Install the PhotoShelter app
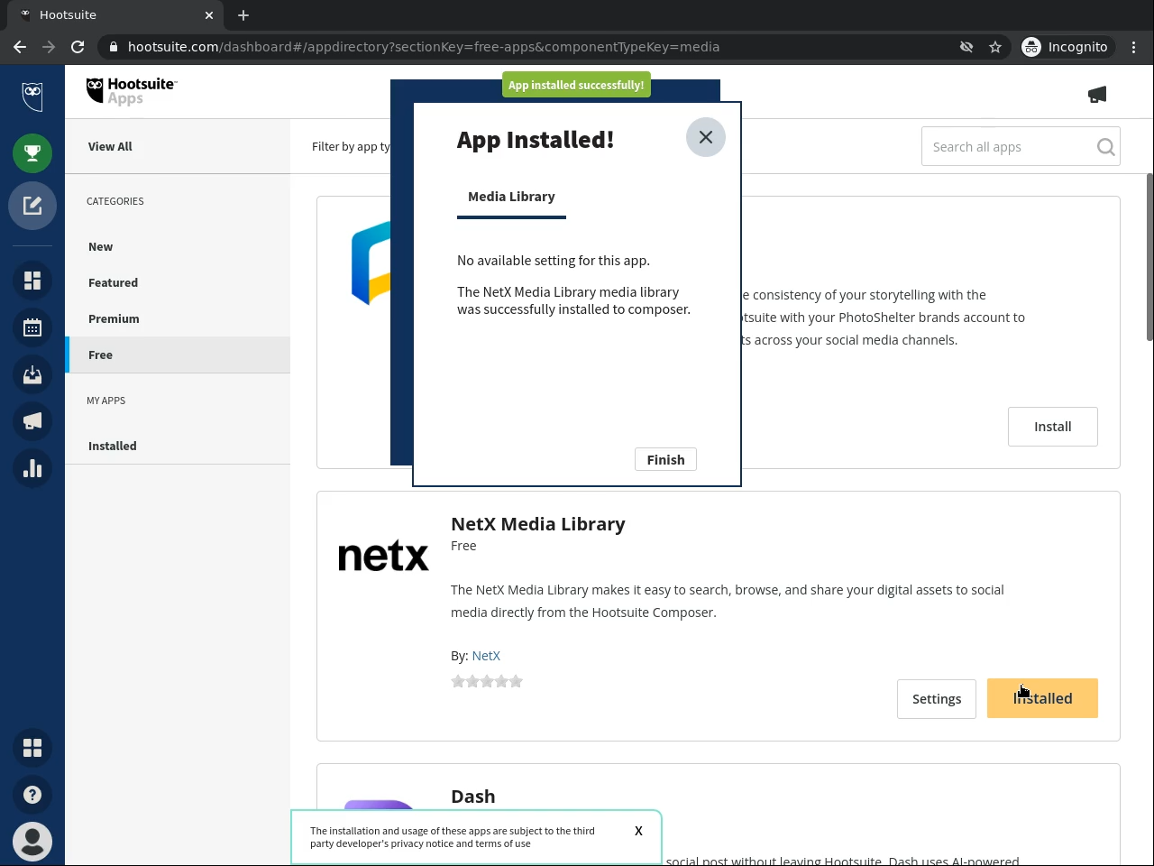 1052,427
